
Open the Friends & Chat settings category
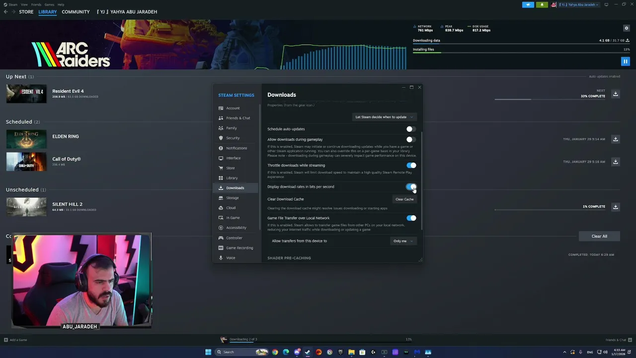pyautogui.click(x=236, y=118)
